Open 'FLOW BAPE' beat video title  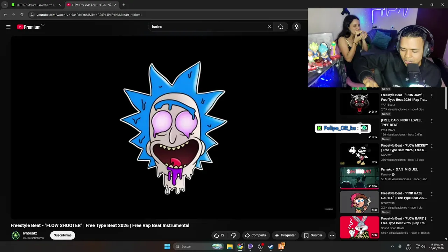[404, 221]
